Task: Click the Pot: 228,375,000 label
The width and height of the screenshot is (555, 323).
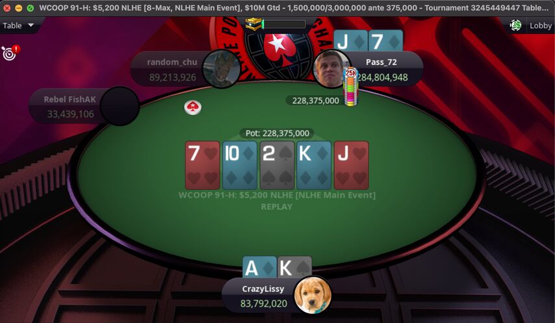Action: click(x=277, y=133)
